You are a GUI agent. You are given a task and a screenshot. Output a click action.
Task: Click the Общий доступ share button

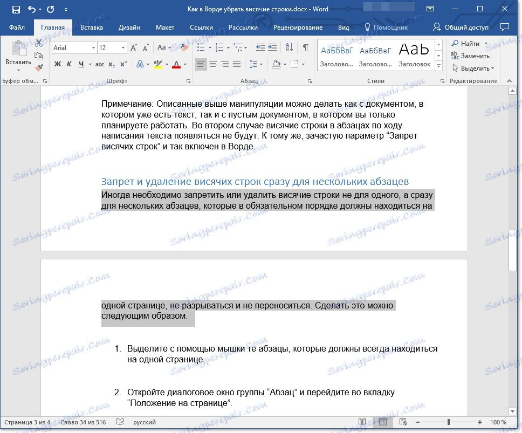(462, 28)
